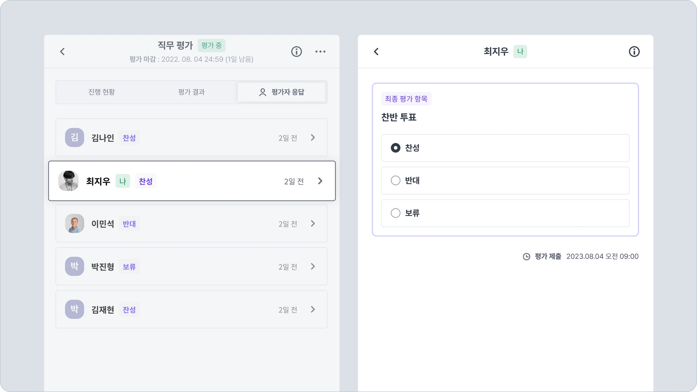Click back arrow in 최지우 detail panel
Viewport: 697px width, 392px height.
tap(376, 52)
